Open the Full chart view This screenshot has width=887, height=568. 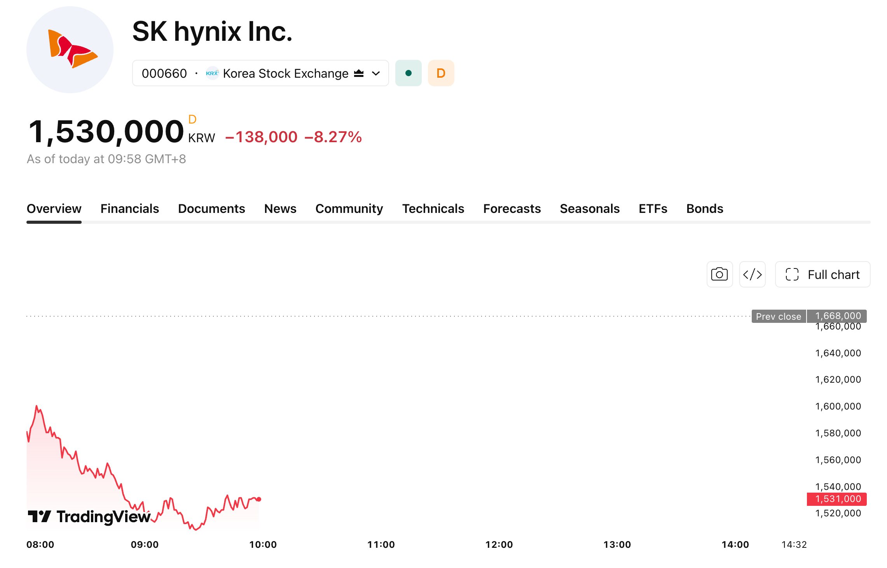click(x=822, y=274)
